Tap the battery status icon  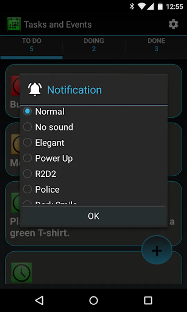pos(160,7)
